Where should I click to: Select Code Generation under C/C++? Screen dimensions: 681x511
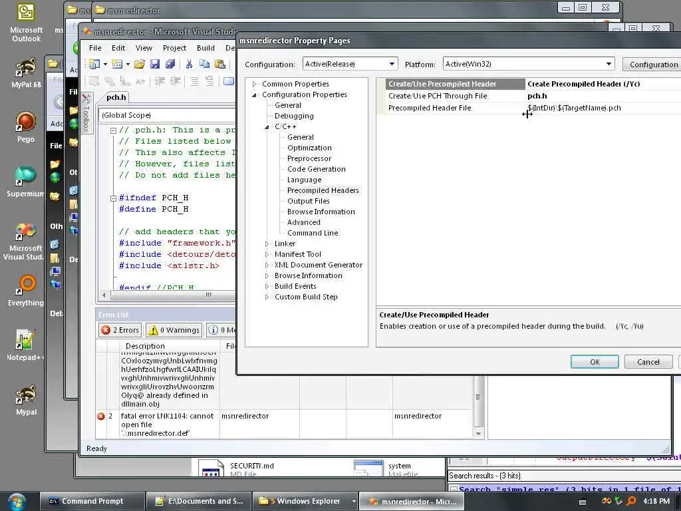pyautogui.click(x=316, y=169)
